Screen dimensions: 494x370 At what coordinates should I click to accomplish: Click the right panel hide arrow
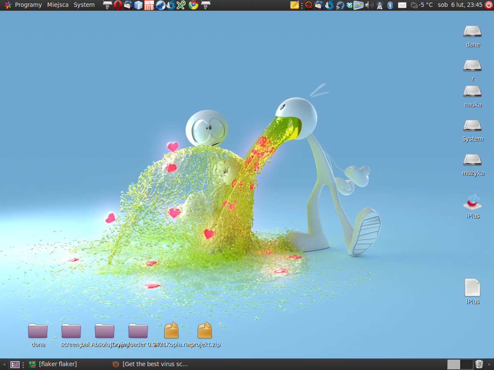pos(490,364)
